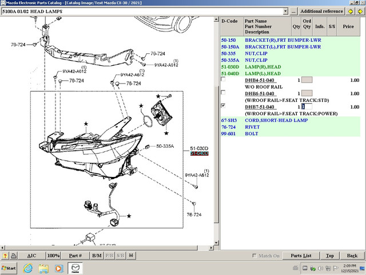This screenshot has width=366, height=275.
Task: Click 51-030D label in diagram
Action: tap(199, 148)
